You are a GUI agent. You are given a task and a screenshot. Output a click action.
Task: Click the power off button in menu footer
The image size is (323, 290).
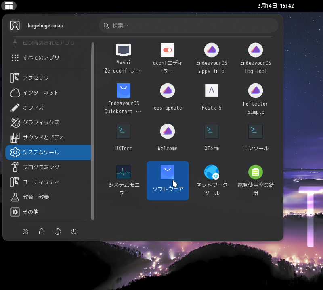pos(73,232)
